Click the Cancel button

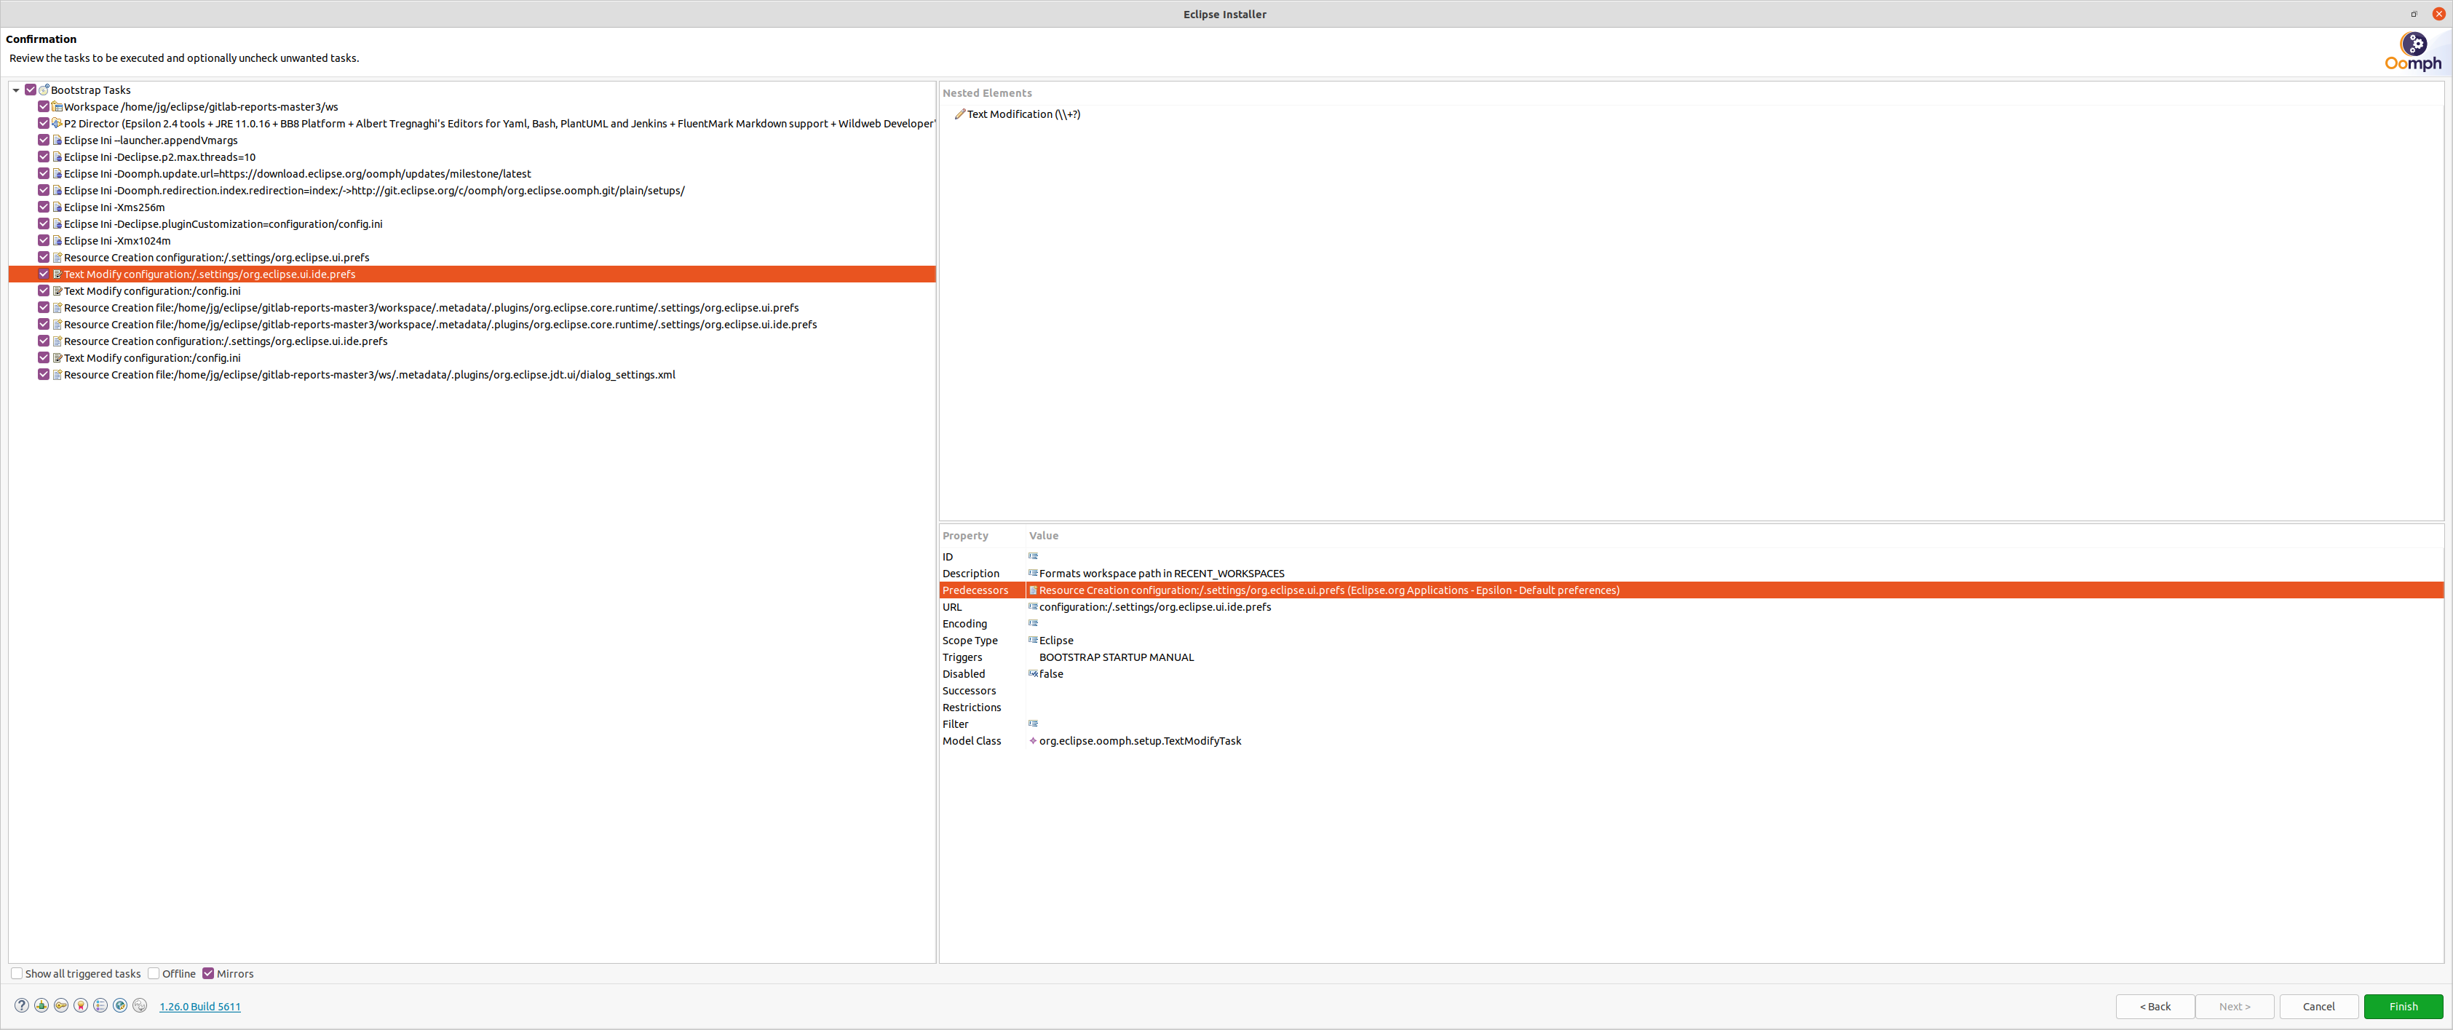click(2318, 1006)
